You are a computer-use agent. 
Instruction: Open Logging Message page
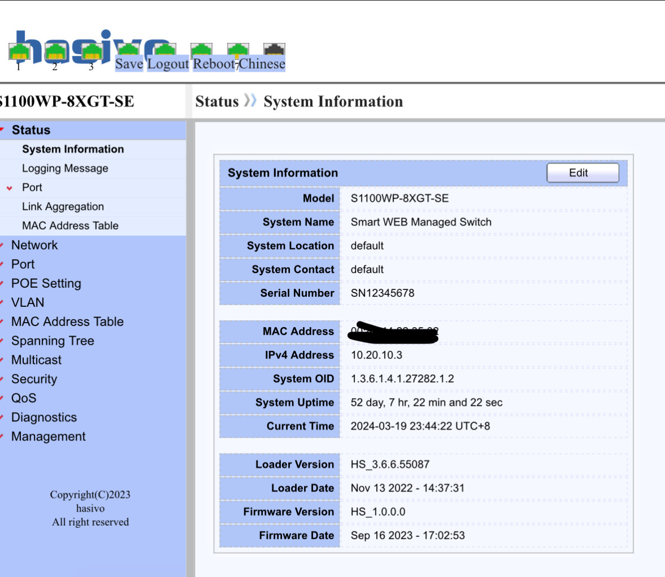pos(65,168)
